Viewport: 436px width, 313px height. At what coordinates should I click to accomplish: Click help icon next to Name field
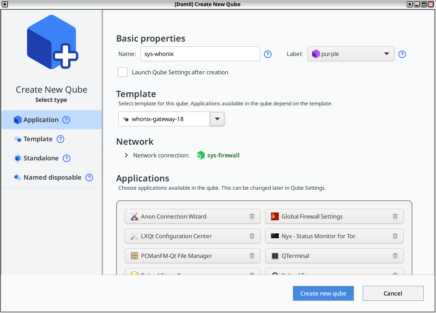[x=268, y=54]
